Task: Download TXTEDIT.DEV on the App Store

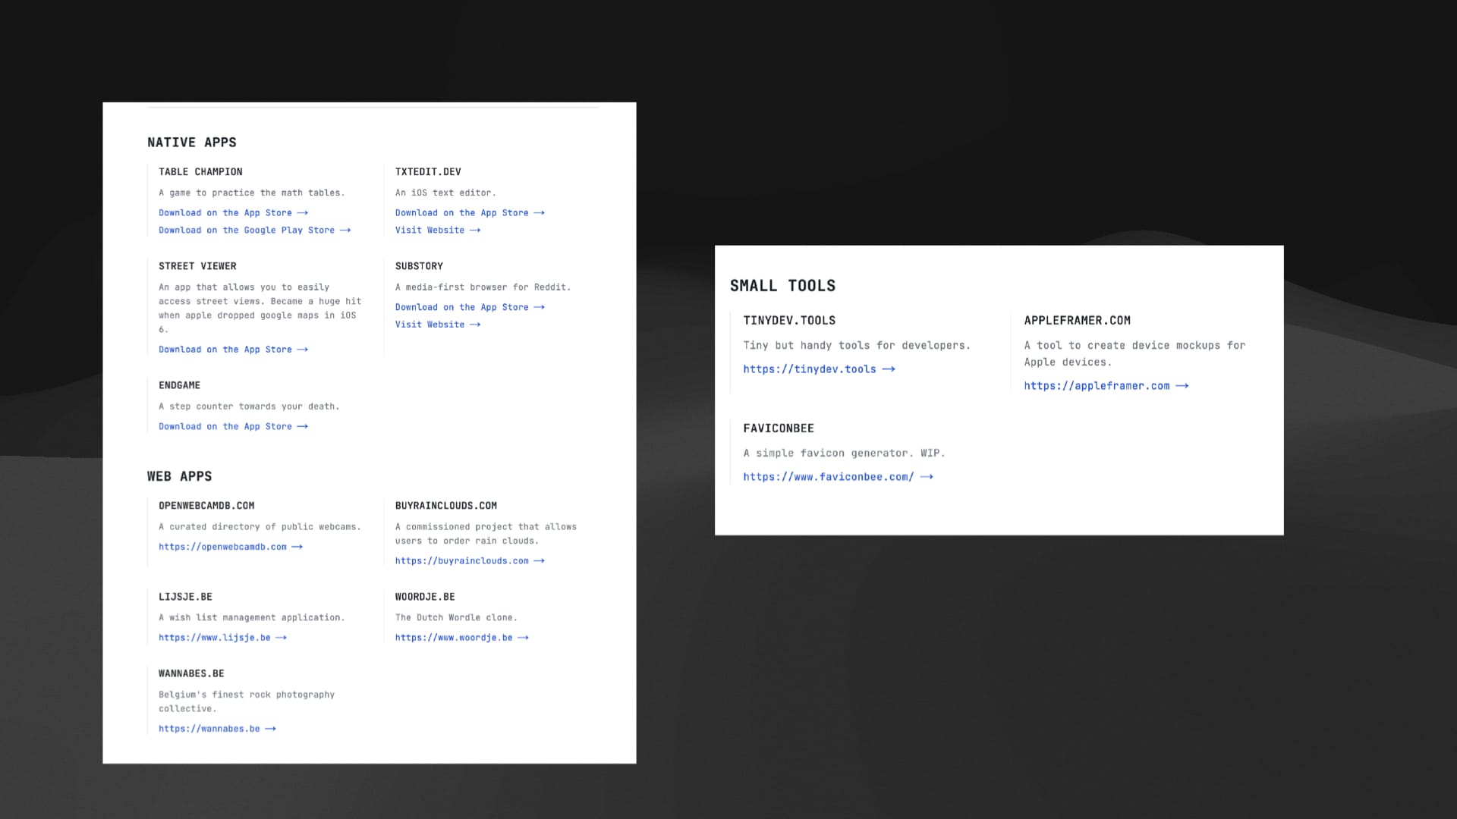Action: click(461, 213)
